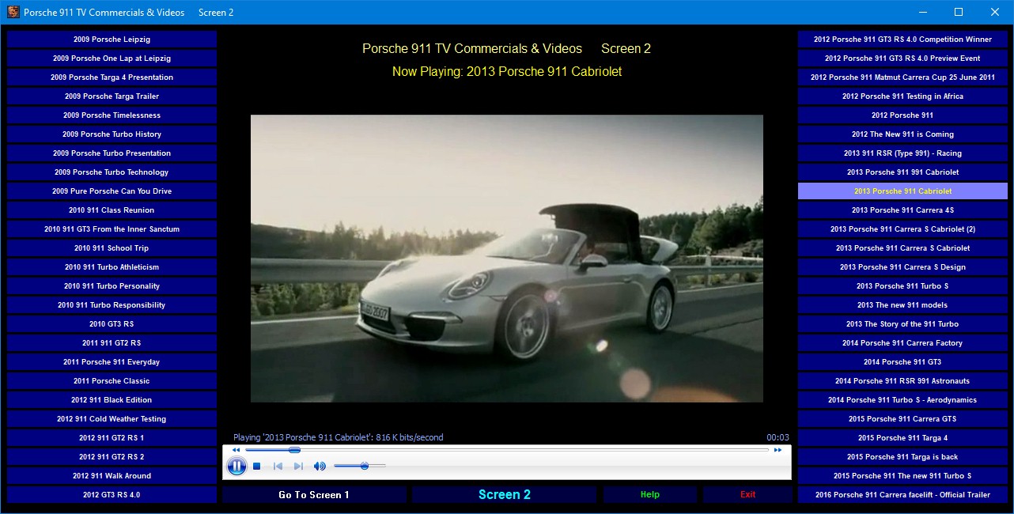Play 2012 911 Walk Around
This screenshot has height=514, width=1014.
click(x=112, y=476)
